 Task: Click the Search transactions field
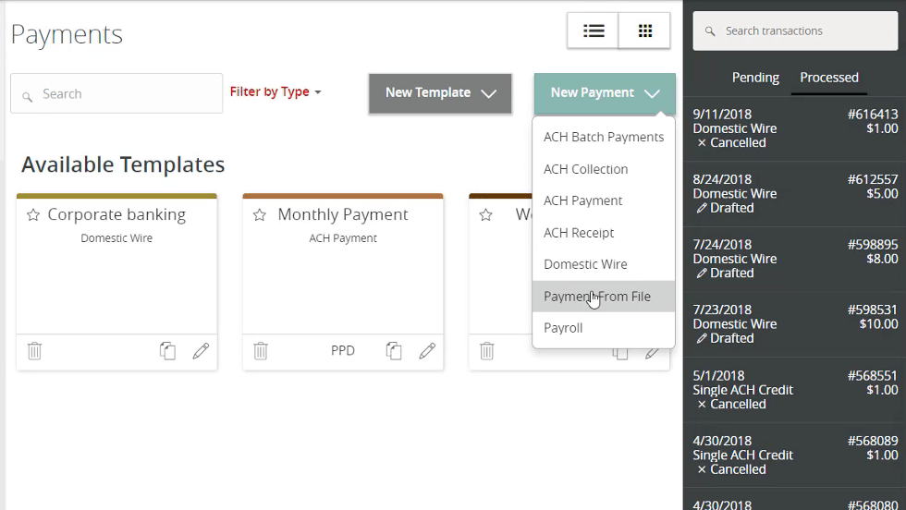(x=795, y=31)
